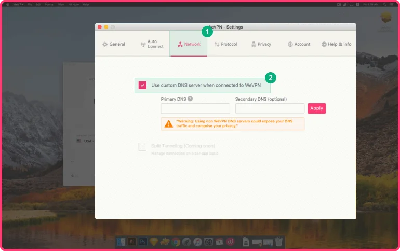Image resolution: width=400 pixels, height=251 pixels.
Task: Go to the Account tab
Action: (x=299, y=44)
